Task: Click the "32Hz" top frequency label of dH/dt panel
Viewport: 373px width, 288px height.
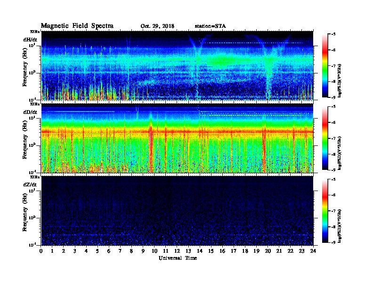Action: point(35,32)
